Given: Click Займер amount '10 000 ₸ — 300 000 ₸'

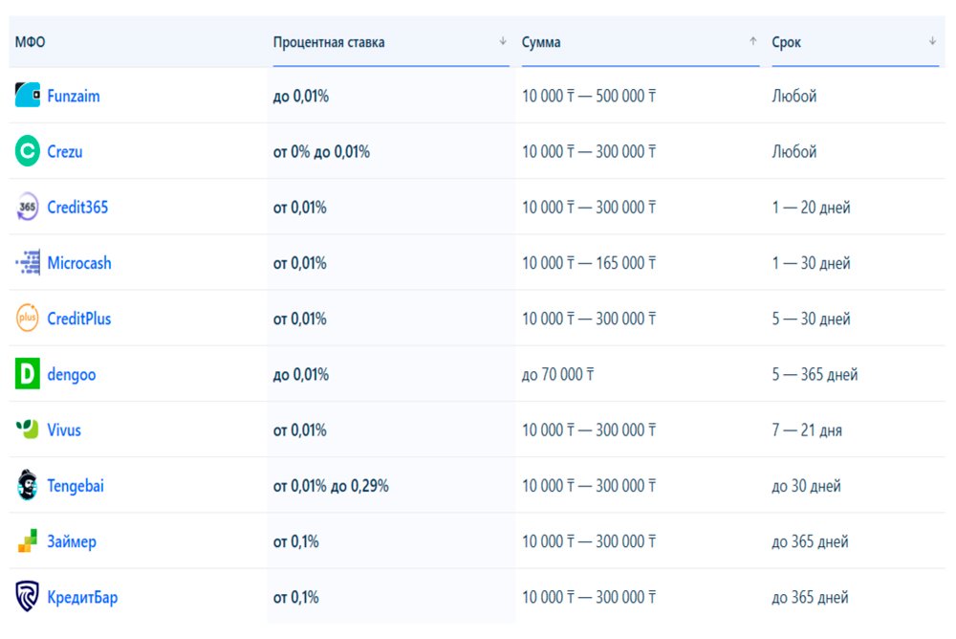Looking at the screenshot, I should point(589,541).
